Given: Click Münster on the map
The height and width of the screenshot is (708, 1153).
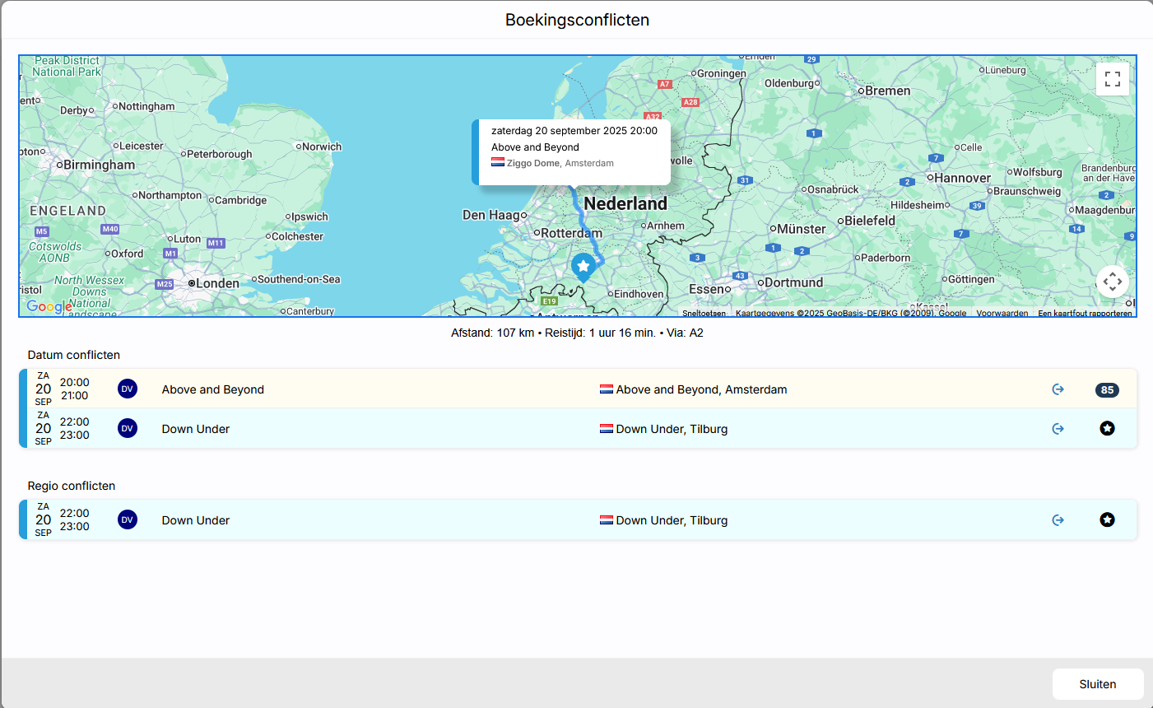Looking at the screenshot, I should 802,229.
